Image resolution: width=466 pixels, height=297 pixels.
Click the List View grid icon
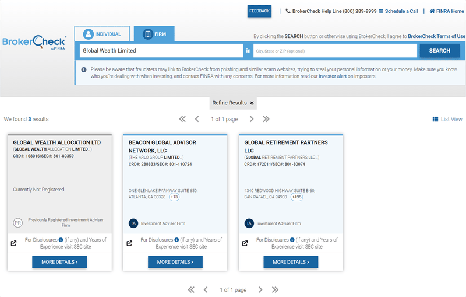click(x=435, y=119)
